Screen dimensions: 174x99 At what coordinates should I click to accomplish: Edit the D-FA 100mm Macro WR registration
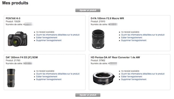click(132, 37)
